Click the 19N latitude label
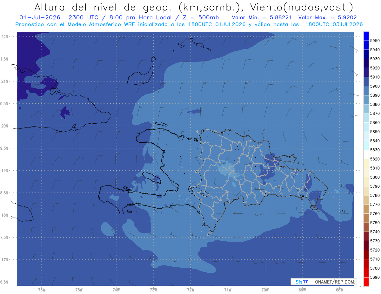The height and width of the screenshot is (294, 381). pos(5,171)
